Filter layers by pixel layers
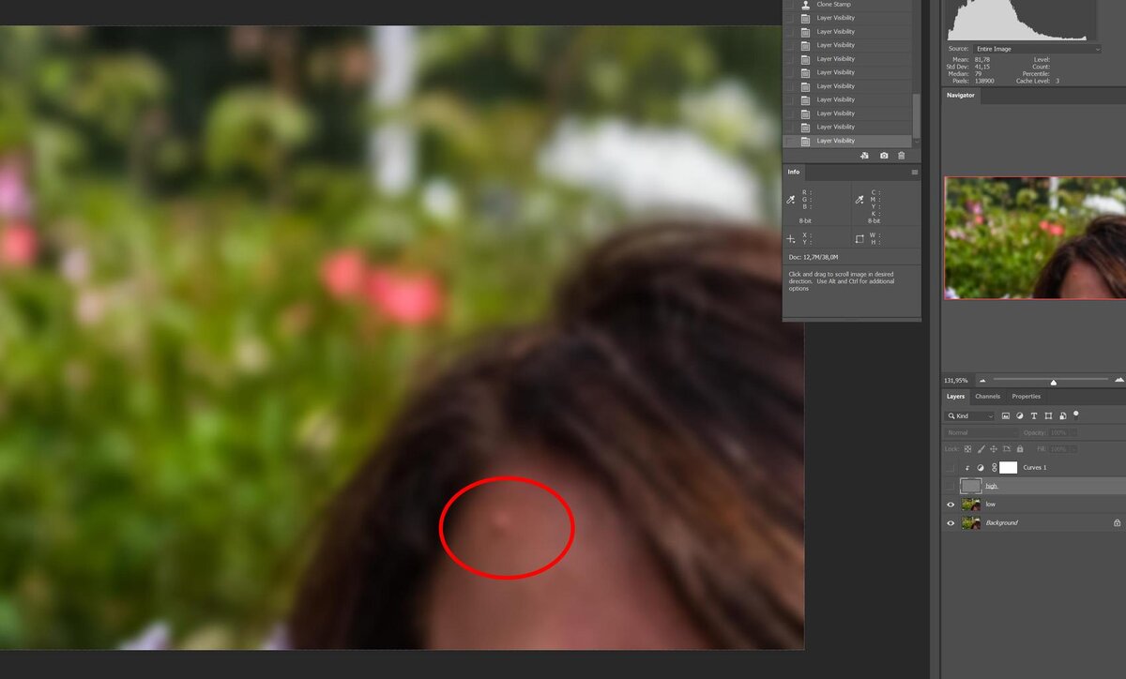The image size is (1126, 679). click(1006, 415)
